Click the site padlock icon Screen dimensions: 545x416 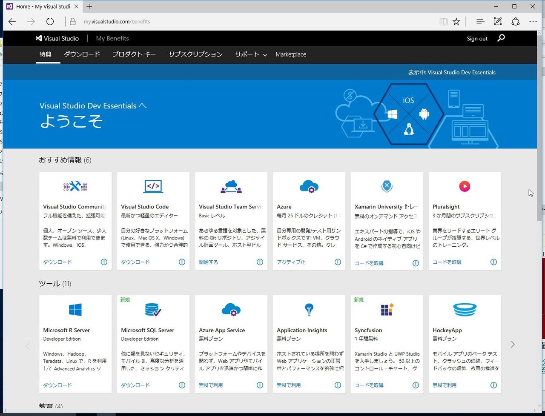pyautogui.click(x=73, y=21)
